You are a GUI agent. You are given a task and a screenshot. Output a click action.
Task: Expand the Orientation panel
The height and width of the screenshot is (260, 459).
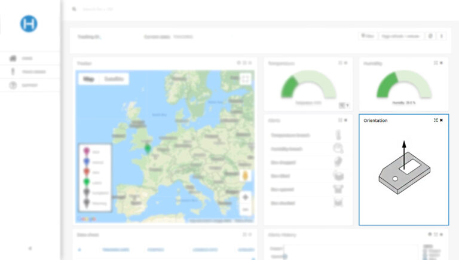coord(436,120)
